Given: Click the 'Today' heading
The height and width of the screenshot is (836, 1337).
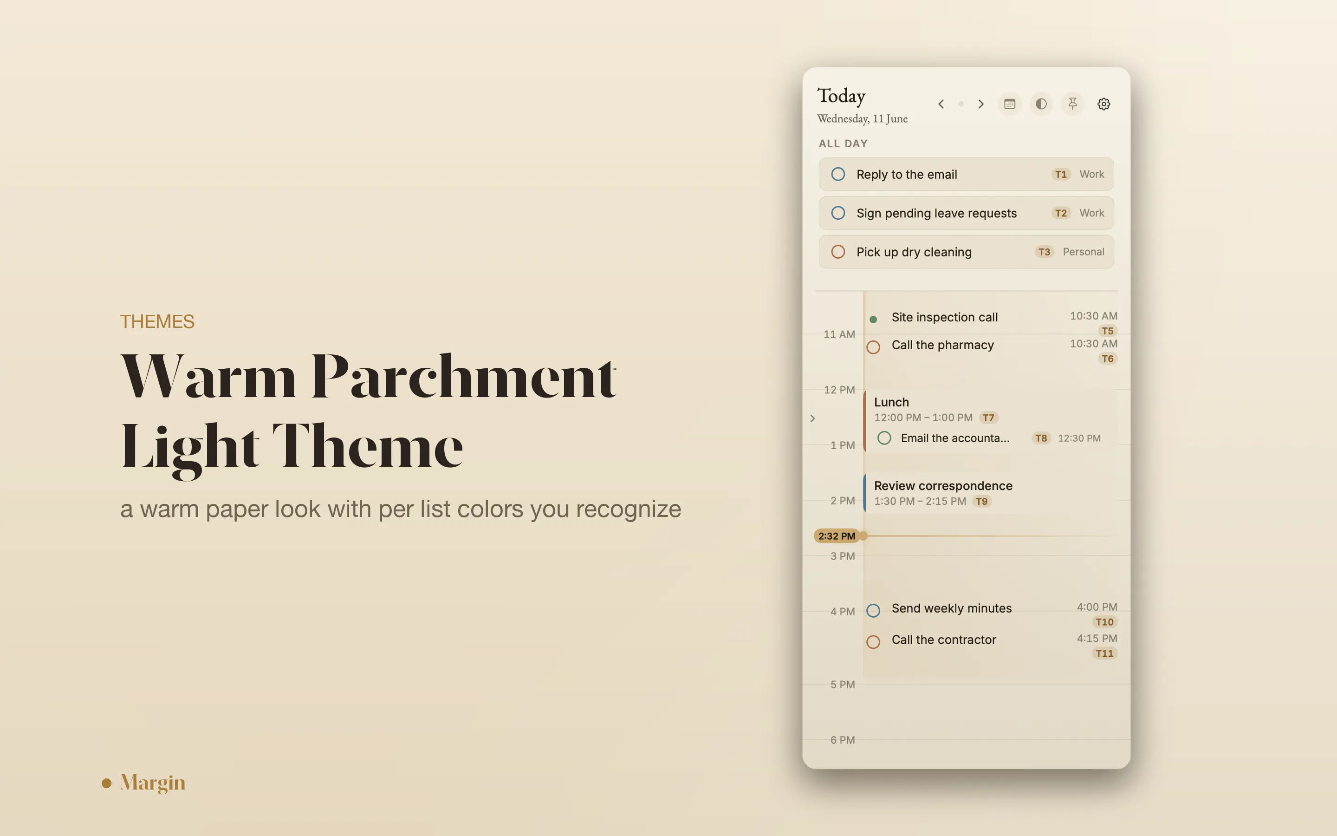Looking at the screenshot, I should coord(841,96).
